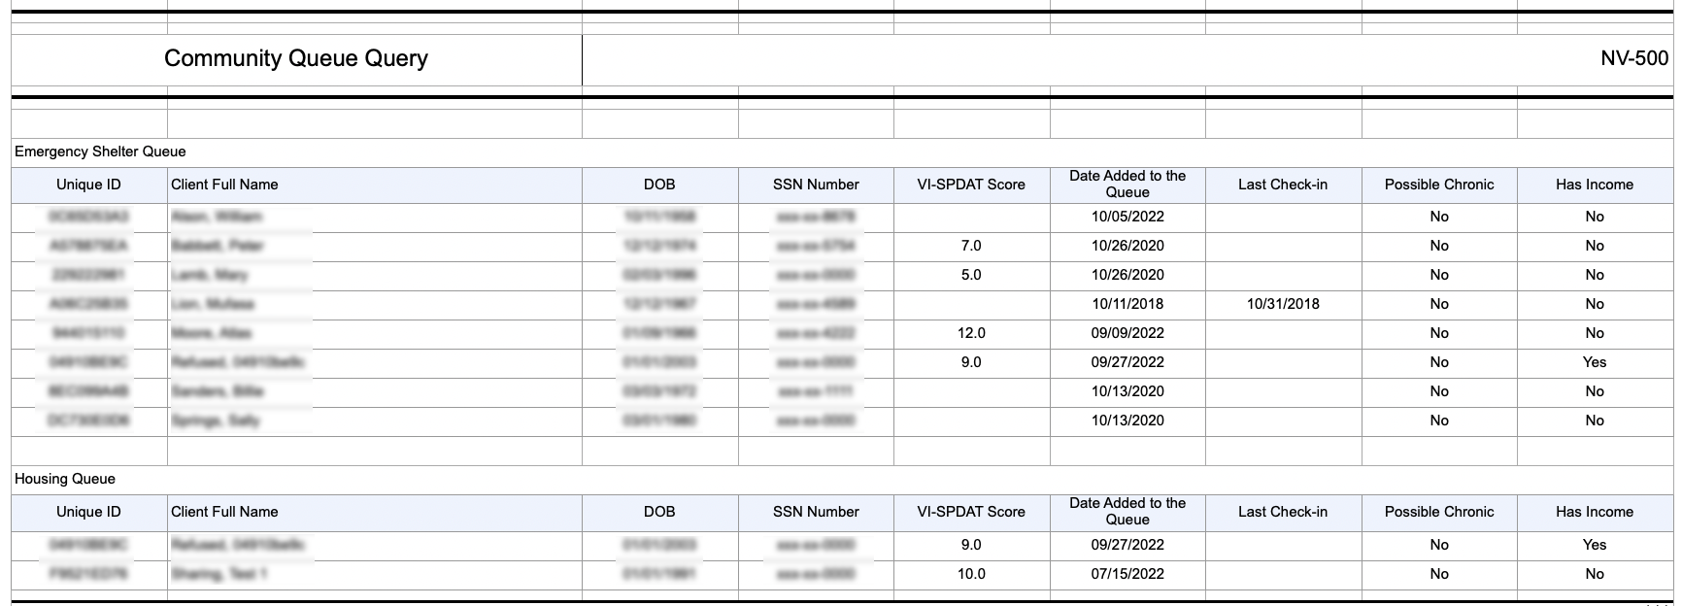
Task: Select "Possible Chronic" header in Housing Queue
Action: tap(1439, 512)
